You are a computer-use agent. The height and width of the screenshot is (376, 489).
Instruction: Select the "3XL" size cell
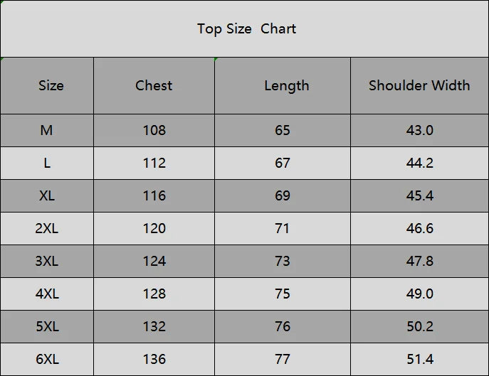[47, 261]
